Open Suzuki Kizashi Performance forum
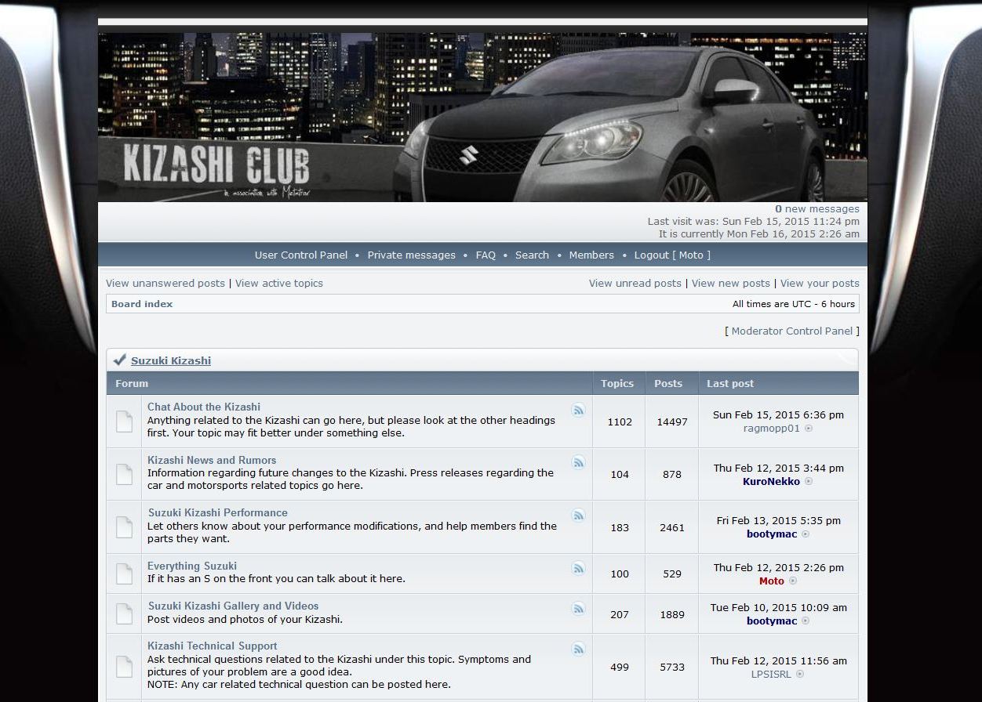 [218, 512]
